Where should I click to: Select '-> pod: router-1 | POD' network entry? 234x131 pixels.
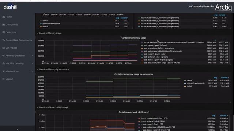click(152, 124)
